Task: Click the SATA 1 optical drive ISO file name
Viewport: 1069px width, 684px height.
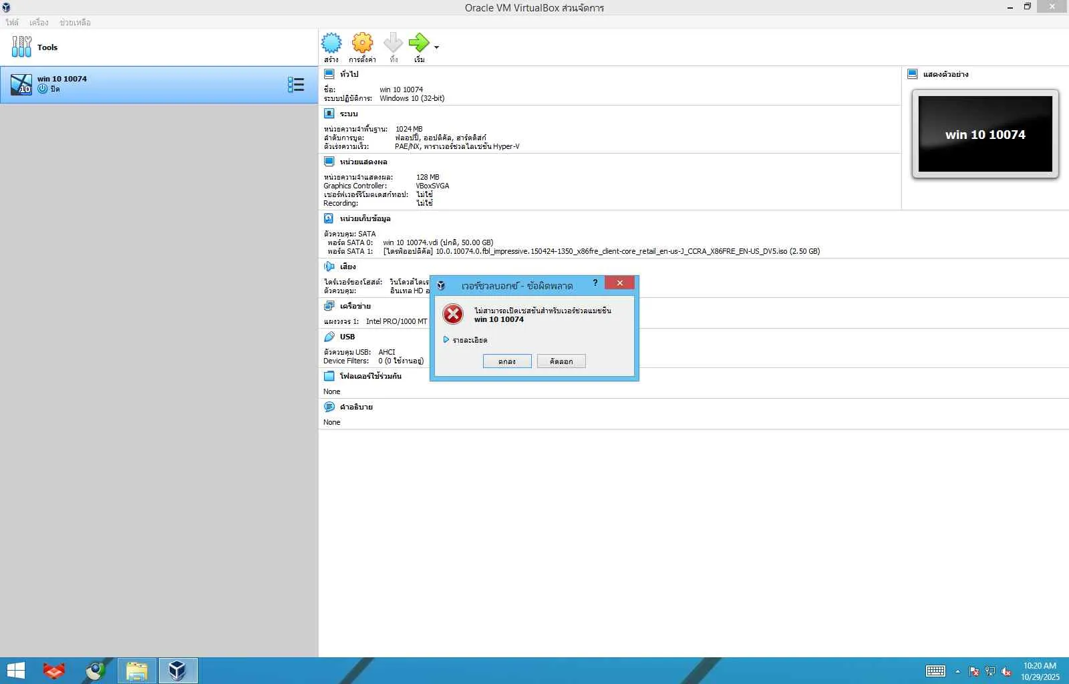Action: coord(601,251)
